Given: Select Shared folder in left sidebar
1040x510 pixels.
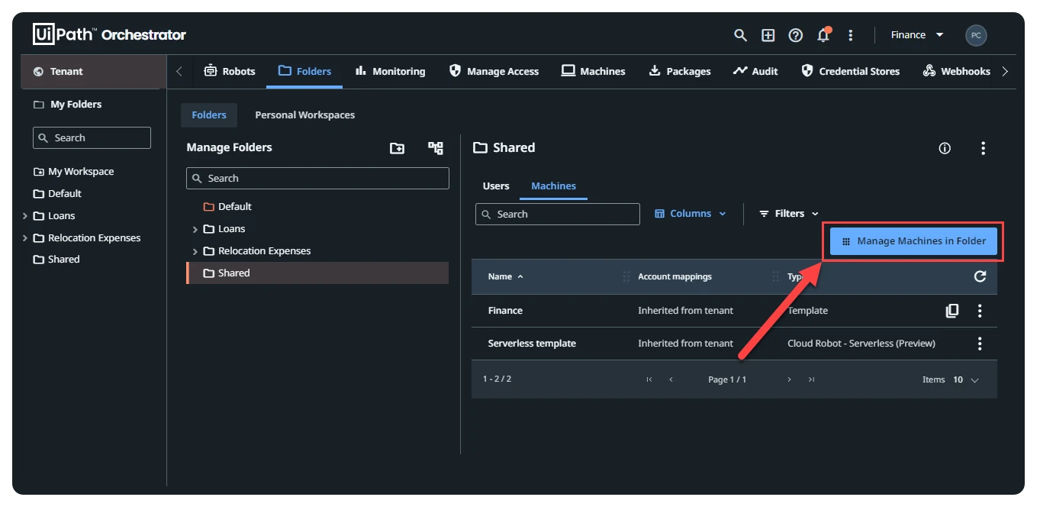Looking at the screenshot, I should click(63, 260).
